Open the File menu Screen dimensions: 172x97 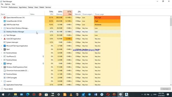(2, 4)
